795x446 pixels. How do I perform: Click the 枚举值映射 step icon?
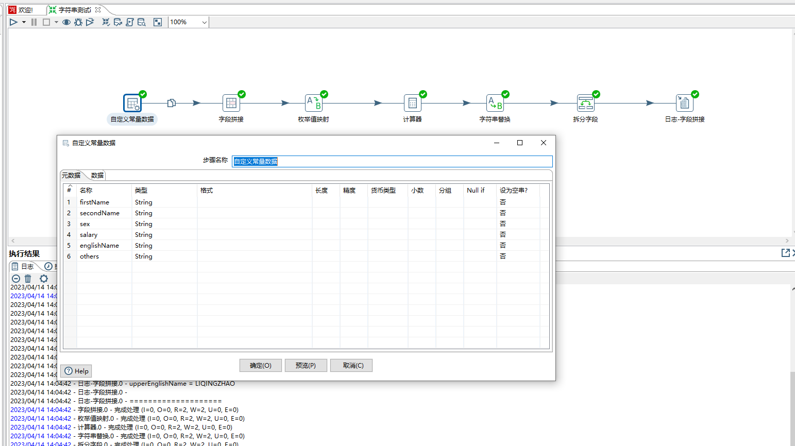tap(313, 103)
